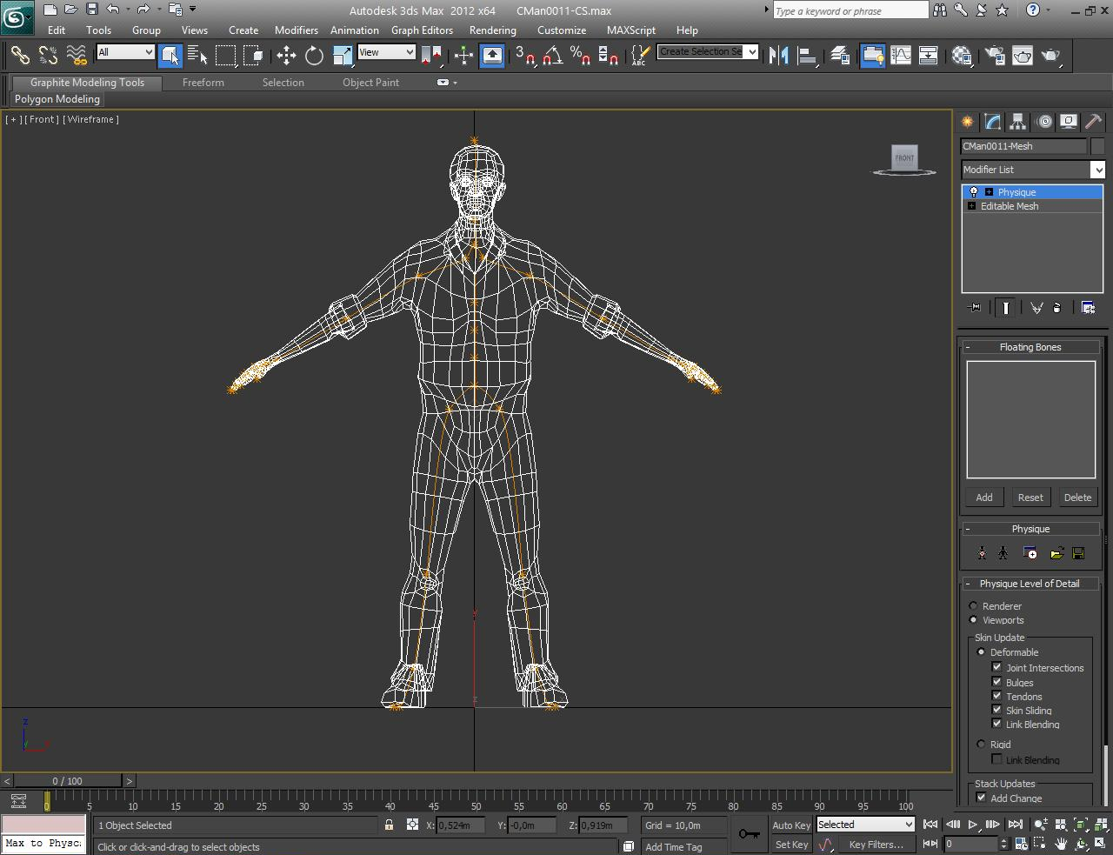Click the Select and Move tool
This screenshot has height=855, width=1113.
coord(286,56)
